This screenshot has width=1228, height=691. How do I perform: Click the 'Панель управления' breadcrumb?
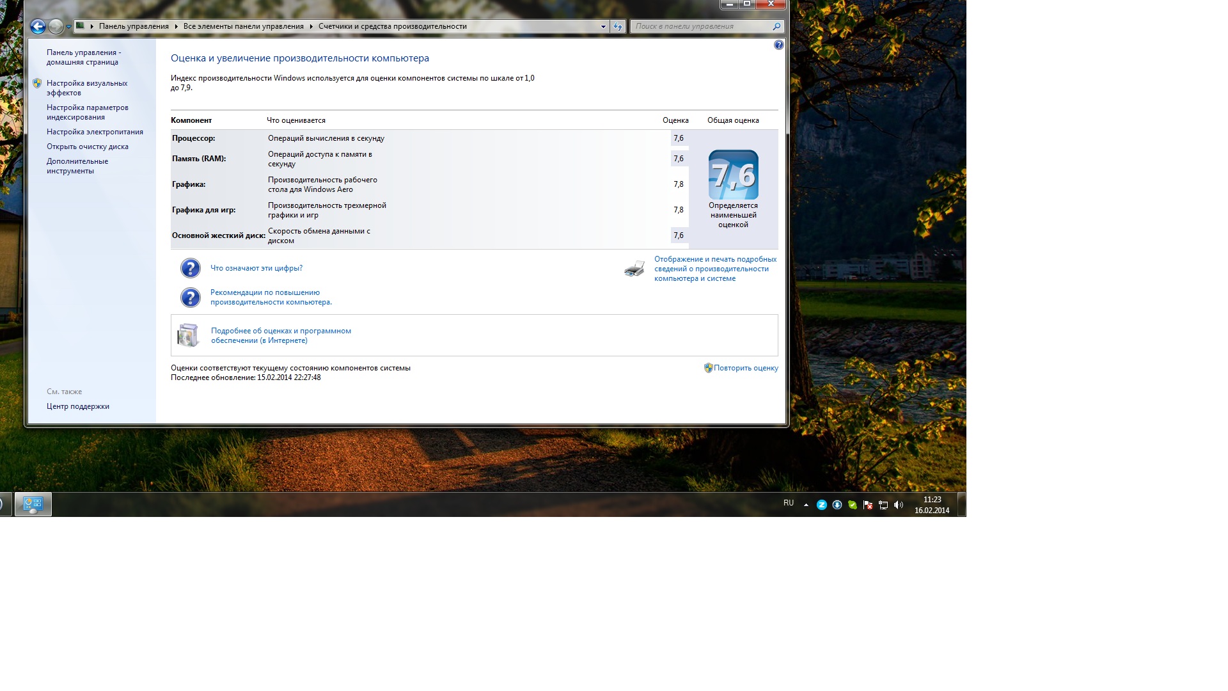[x=134, y=26]
